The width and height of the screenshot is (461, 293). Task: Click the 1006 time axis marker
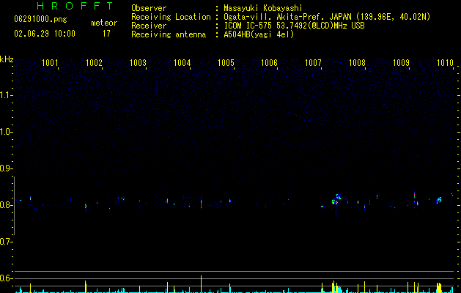click(x=269, y=63)
